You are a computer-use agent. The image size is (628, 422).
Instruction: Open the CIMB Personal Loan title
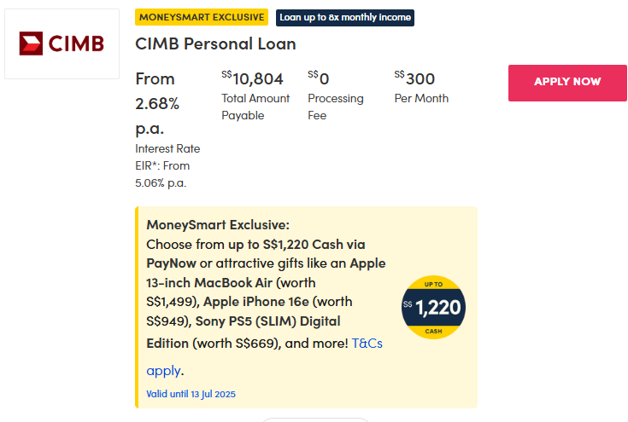point(215,43)
